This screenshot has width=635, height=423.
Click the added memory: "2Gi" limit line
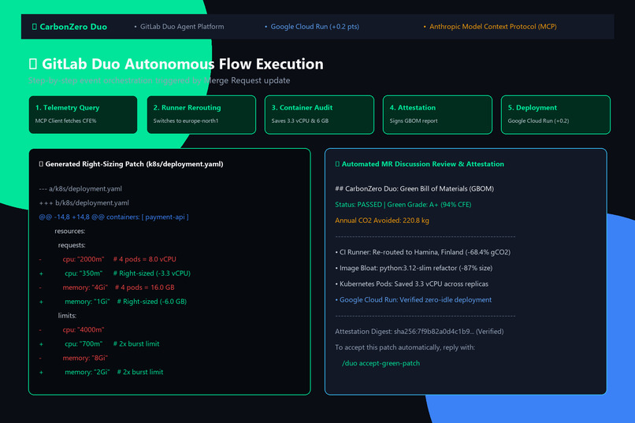click(x=101, y=372)
